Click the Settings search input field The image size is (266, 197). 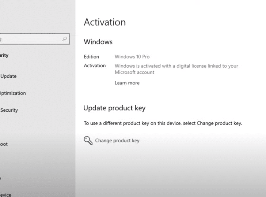click(x=35, y=39)
